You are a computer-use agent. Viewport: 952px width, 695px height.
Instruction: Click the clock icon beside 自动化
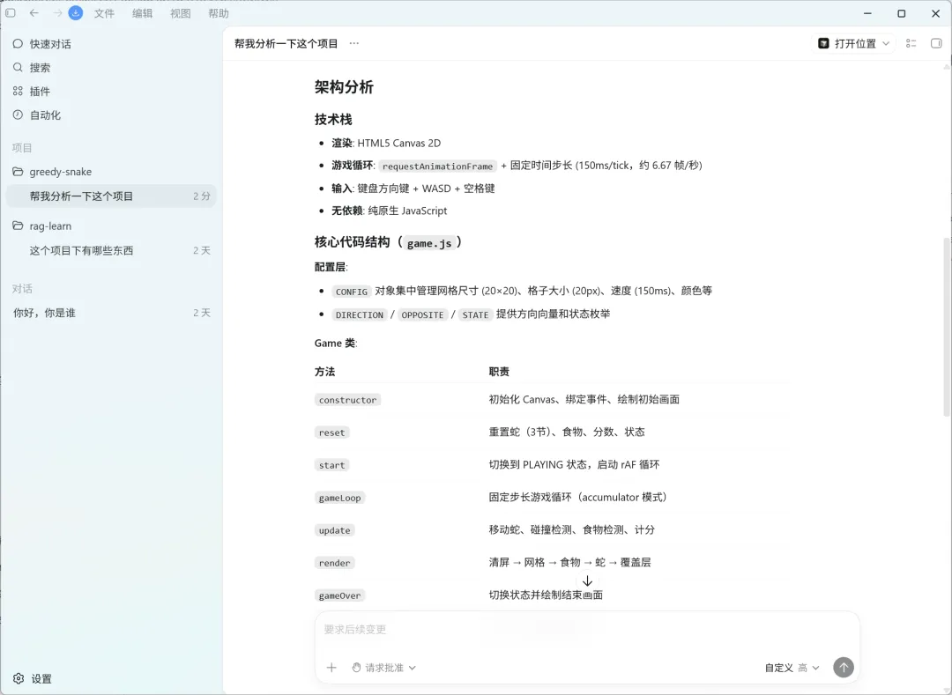[x=18, y=115]
